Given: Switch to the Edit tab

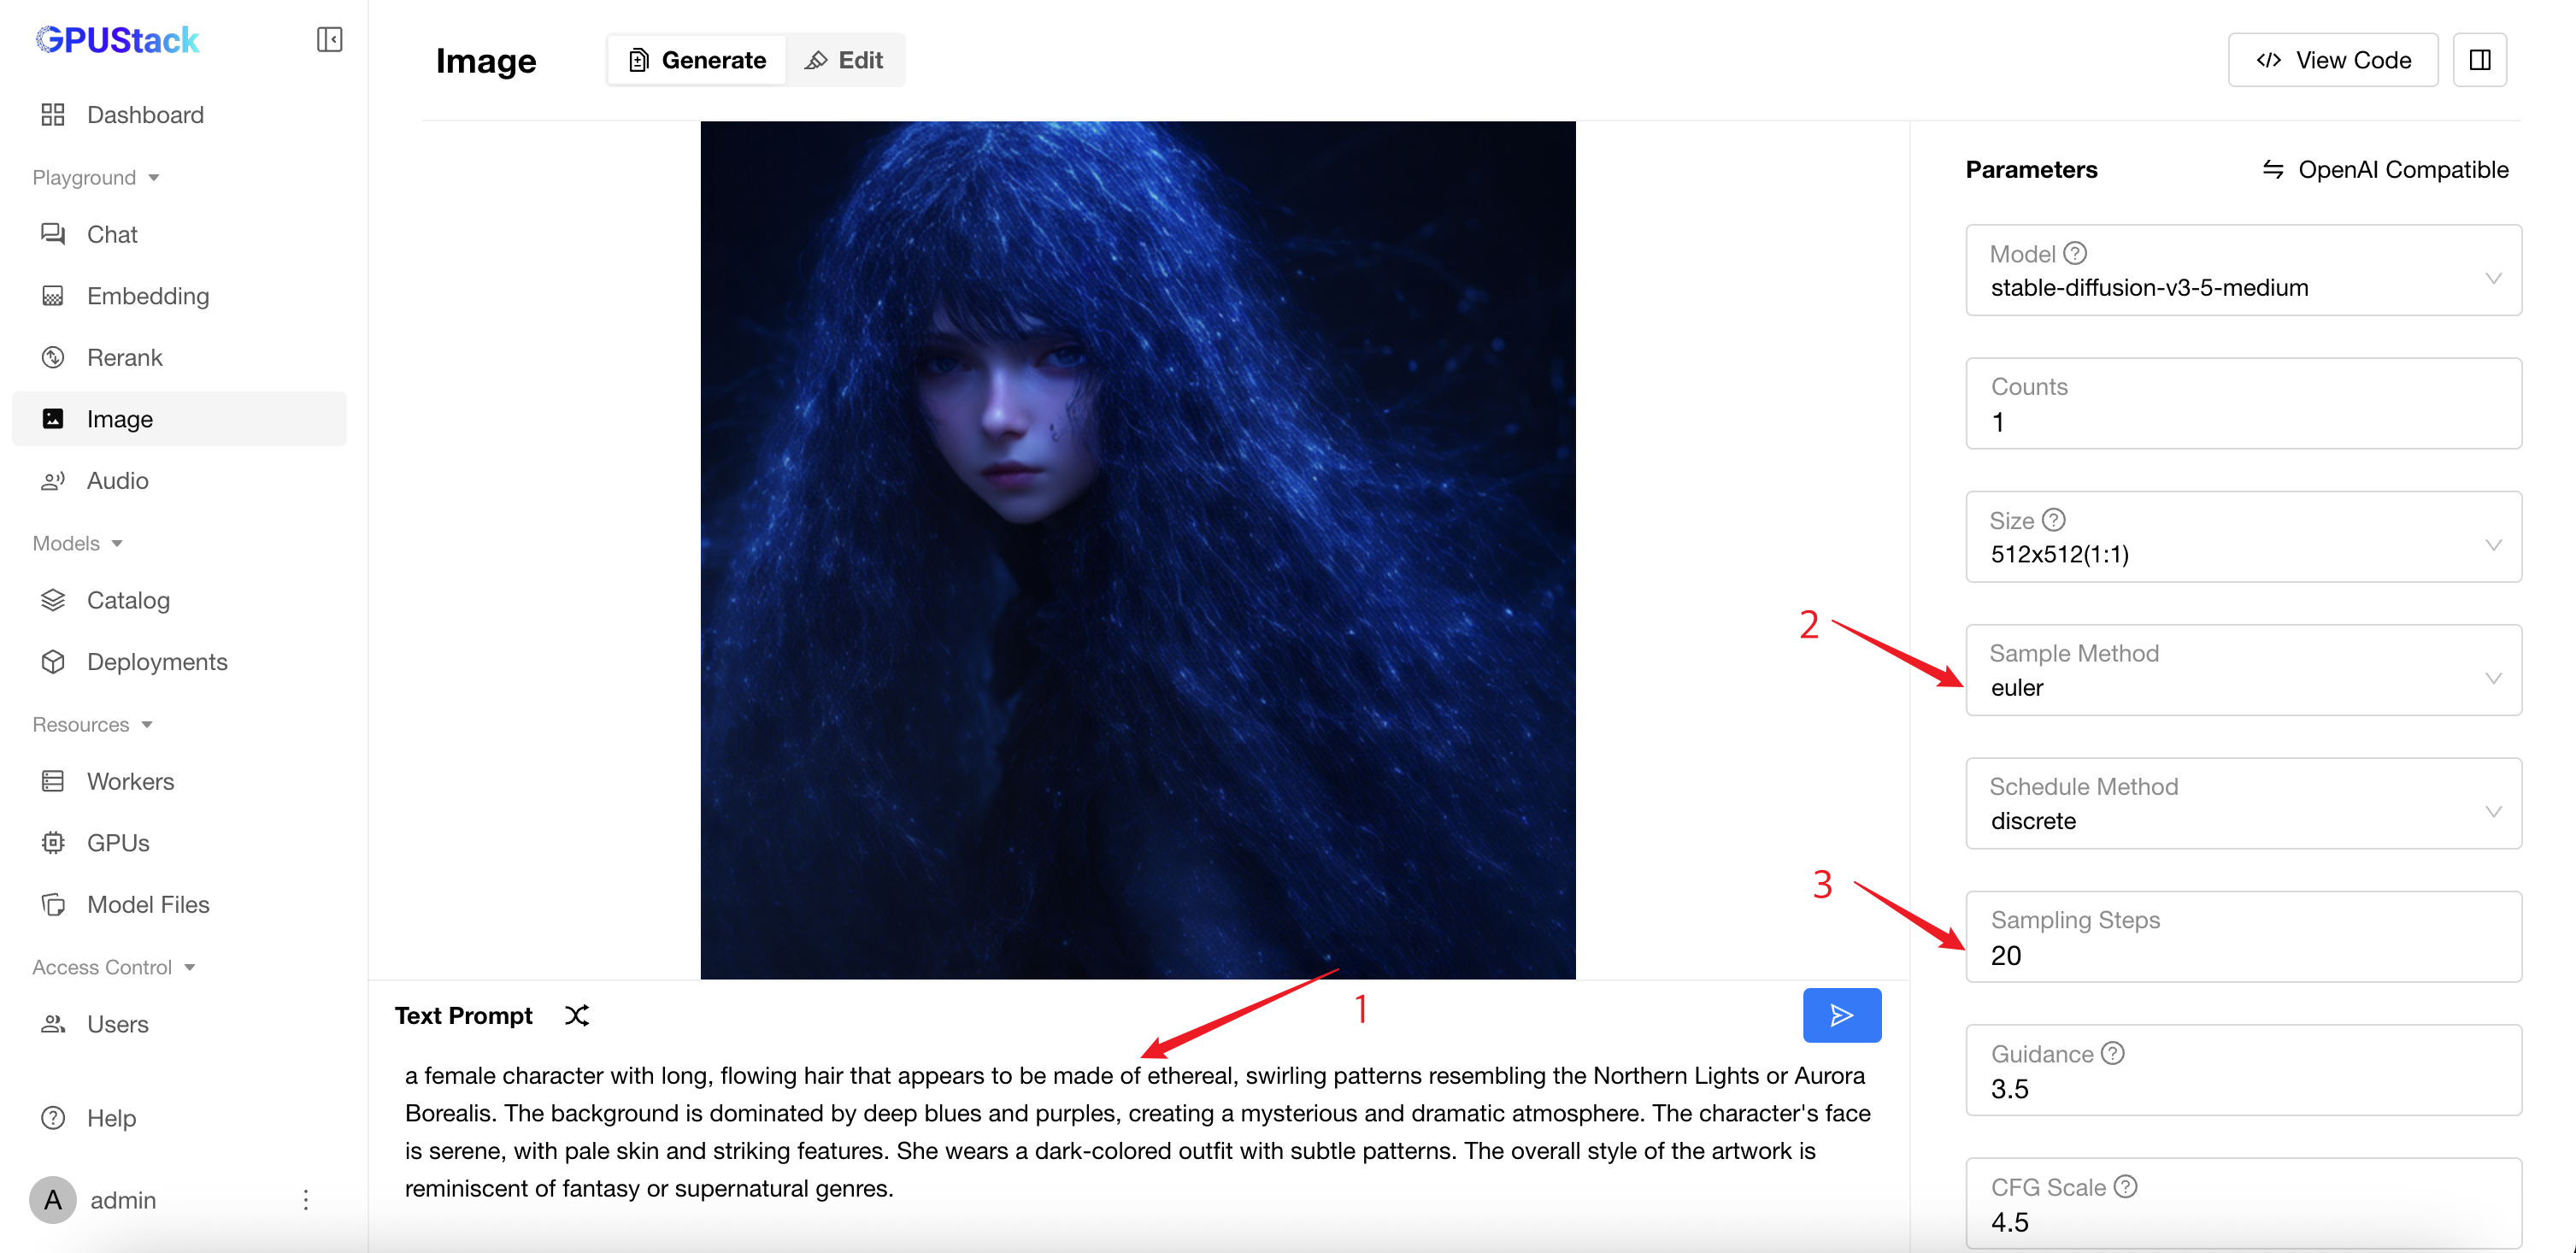Looking at the screenshot, I should pos(845,60).
